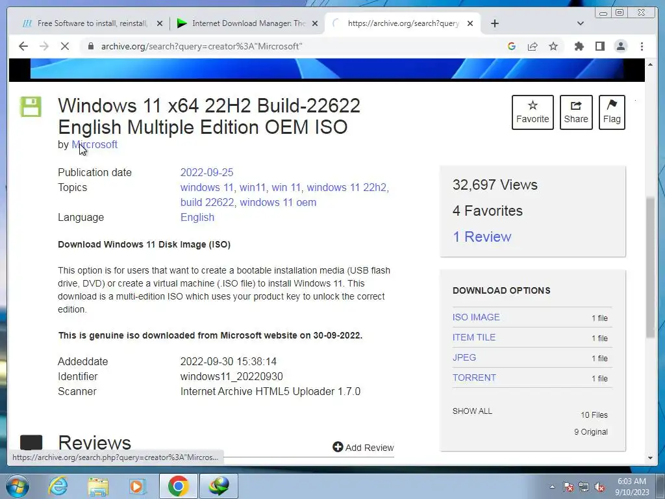The image size is (665, 499).
Task: Switch to Free Software to install tab
Action: [92, 23]
